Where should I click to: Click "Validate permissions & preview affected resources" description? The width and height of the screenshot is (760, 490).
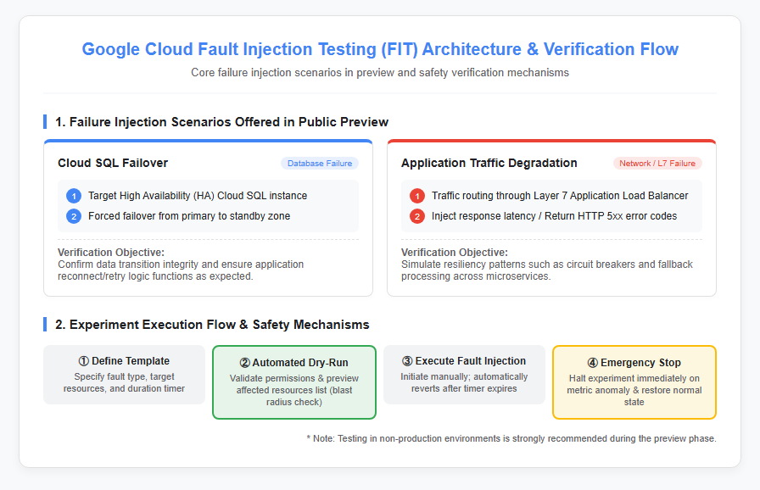click(x=293, y=390)
